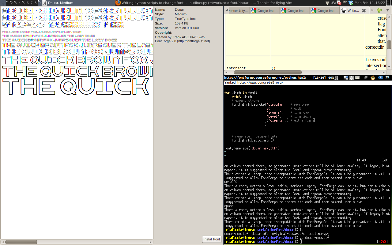The image size is (392, 245).
Task: Click the battery status icon
Action: pos(345,2)
